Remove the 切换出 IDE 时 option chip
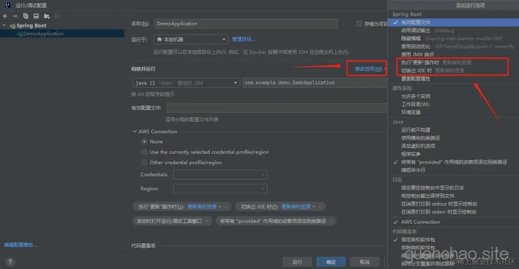The height and width of the screenshot is (269, 519). [320, 207]
